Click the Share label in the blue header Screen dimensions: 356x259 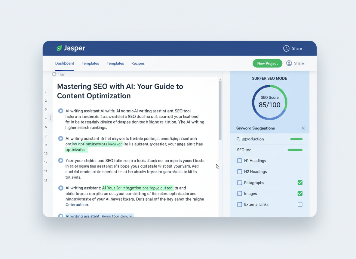click(297, 49)
